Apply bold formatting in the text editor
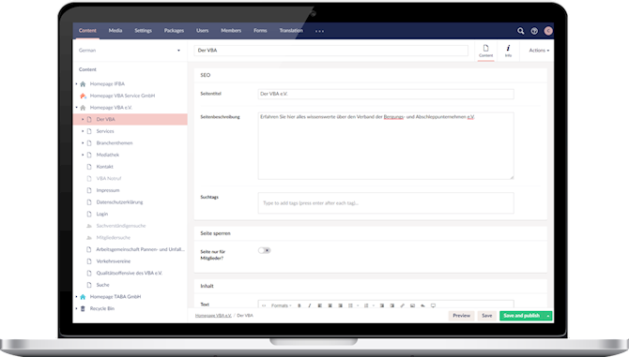 click(299, 305)
